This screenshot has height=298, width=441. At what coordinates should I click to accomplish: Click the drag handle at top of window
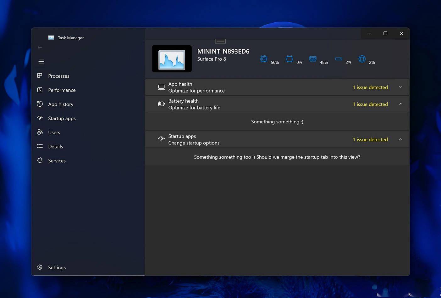point(220,41)
